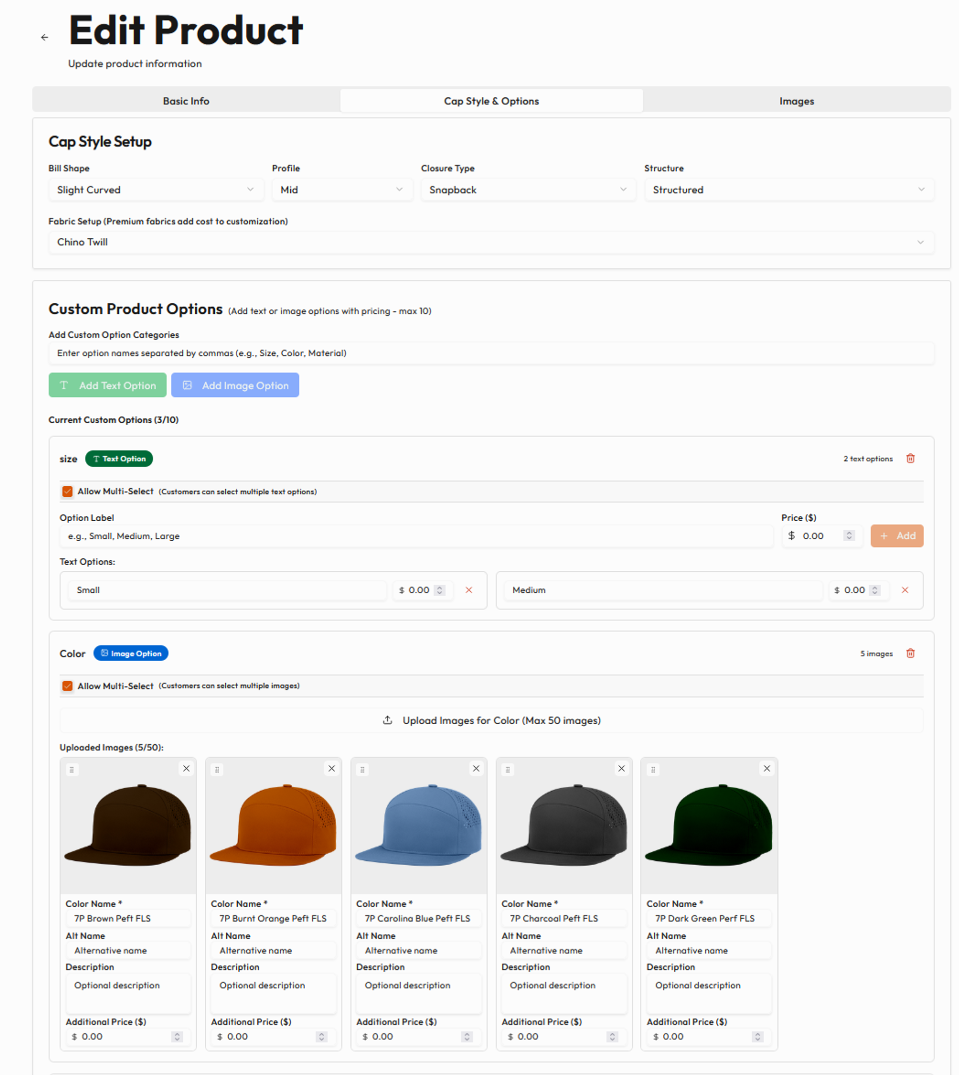Open the Closure Type dropdown
Image resolution: width=959 pixels, height=1075 pixels.
[x=528, y=189]
